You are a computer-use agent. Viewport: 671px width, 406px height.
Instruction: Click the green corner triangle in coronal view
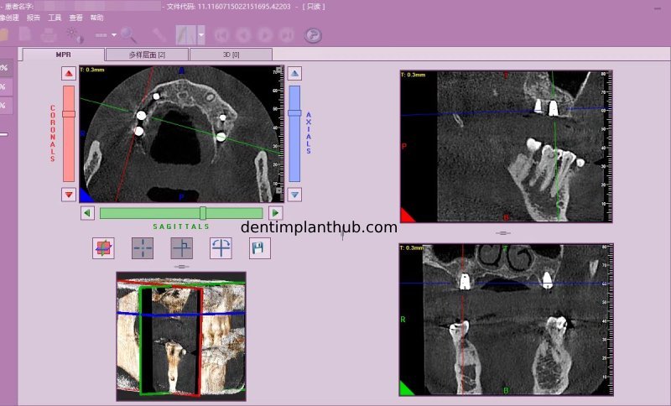click(x=407, y=388)
